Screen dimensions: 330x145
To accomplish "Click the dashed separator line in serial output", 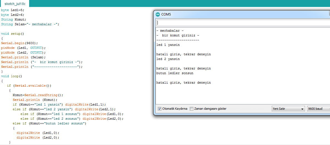I will tap(178, 40).
